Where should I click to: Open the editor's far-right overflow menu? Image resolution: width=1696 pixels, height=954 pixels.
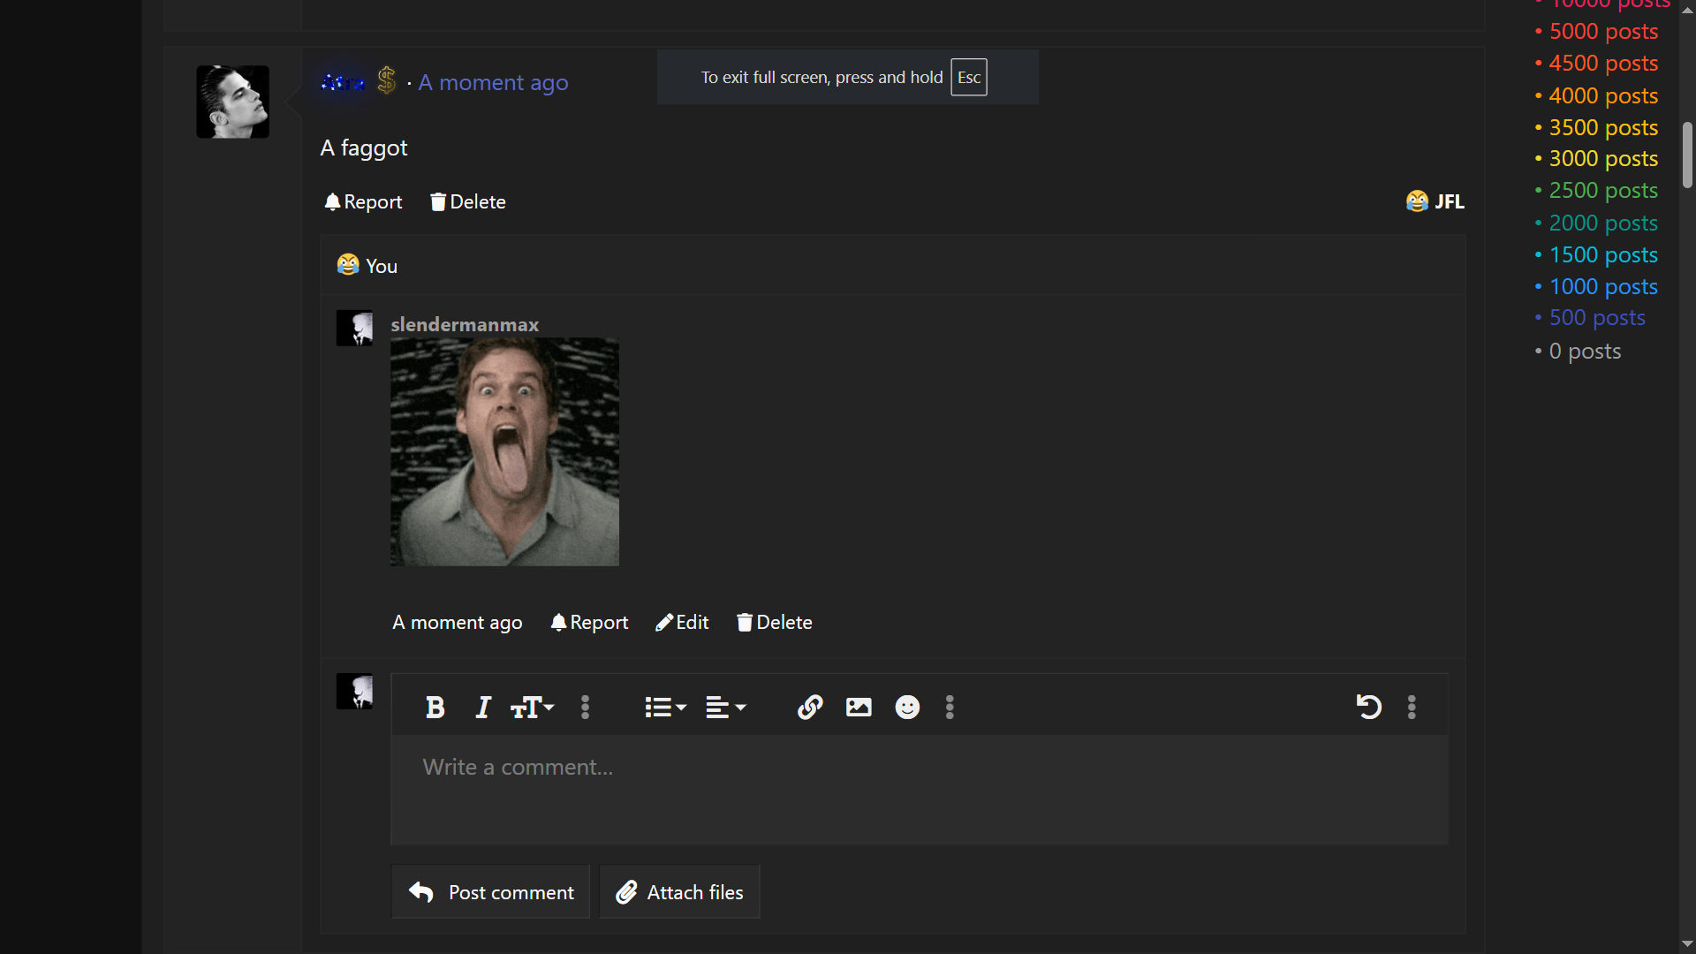1412,708
